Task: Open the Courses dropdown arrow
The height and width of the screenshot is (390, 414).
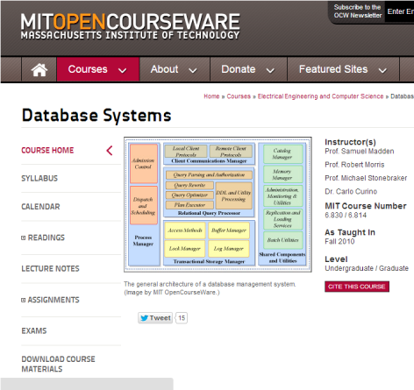Action: (x=122, y=70)
